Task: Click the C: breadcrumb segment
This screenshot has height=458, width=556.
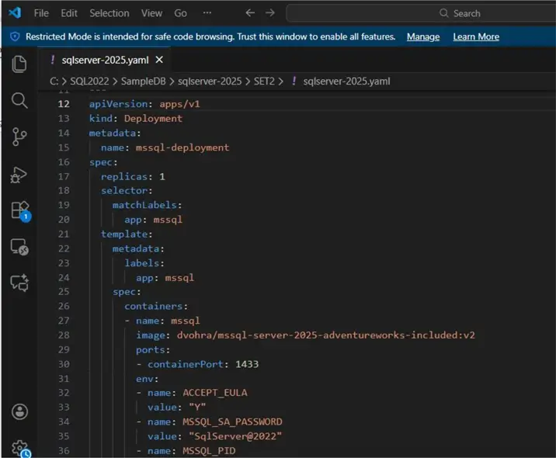Action: click(x=54, y=82)
